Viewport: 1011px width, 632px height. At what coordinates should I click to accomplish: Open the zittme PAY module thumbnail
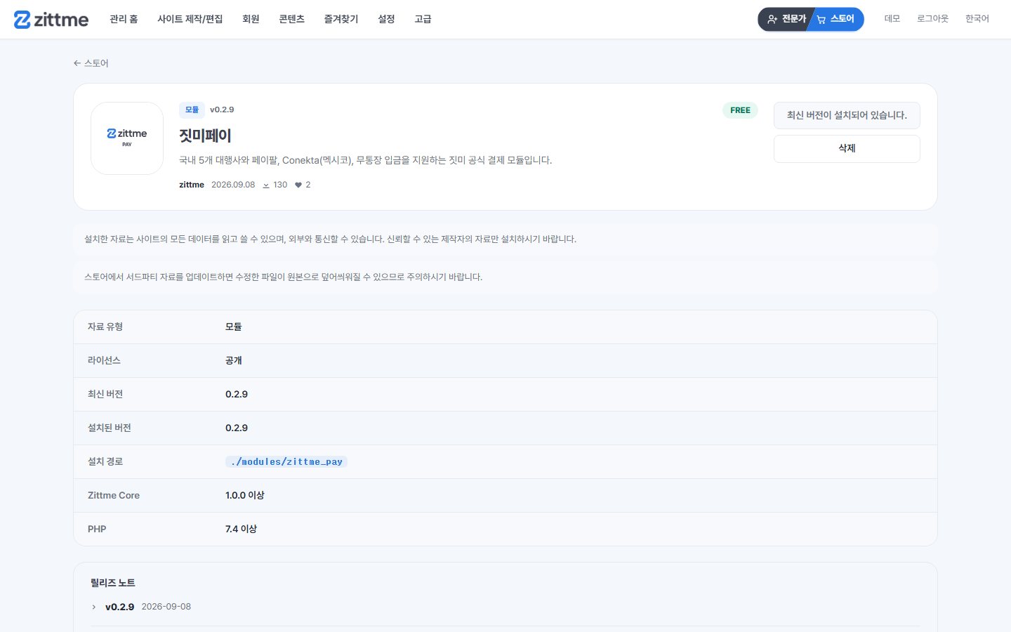[x=127, y=138]
